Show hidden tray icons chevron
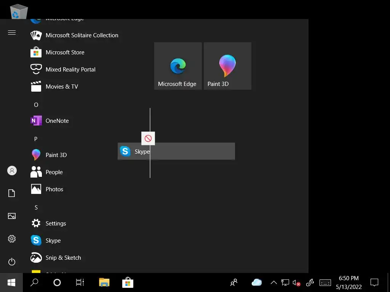390x292 pixels. [x=274, y=282]
